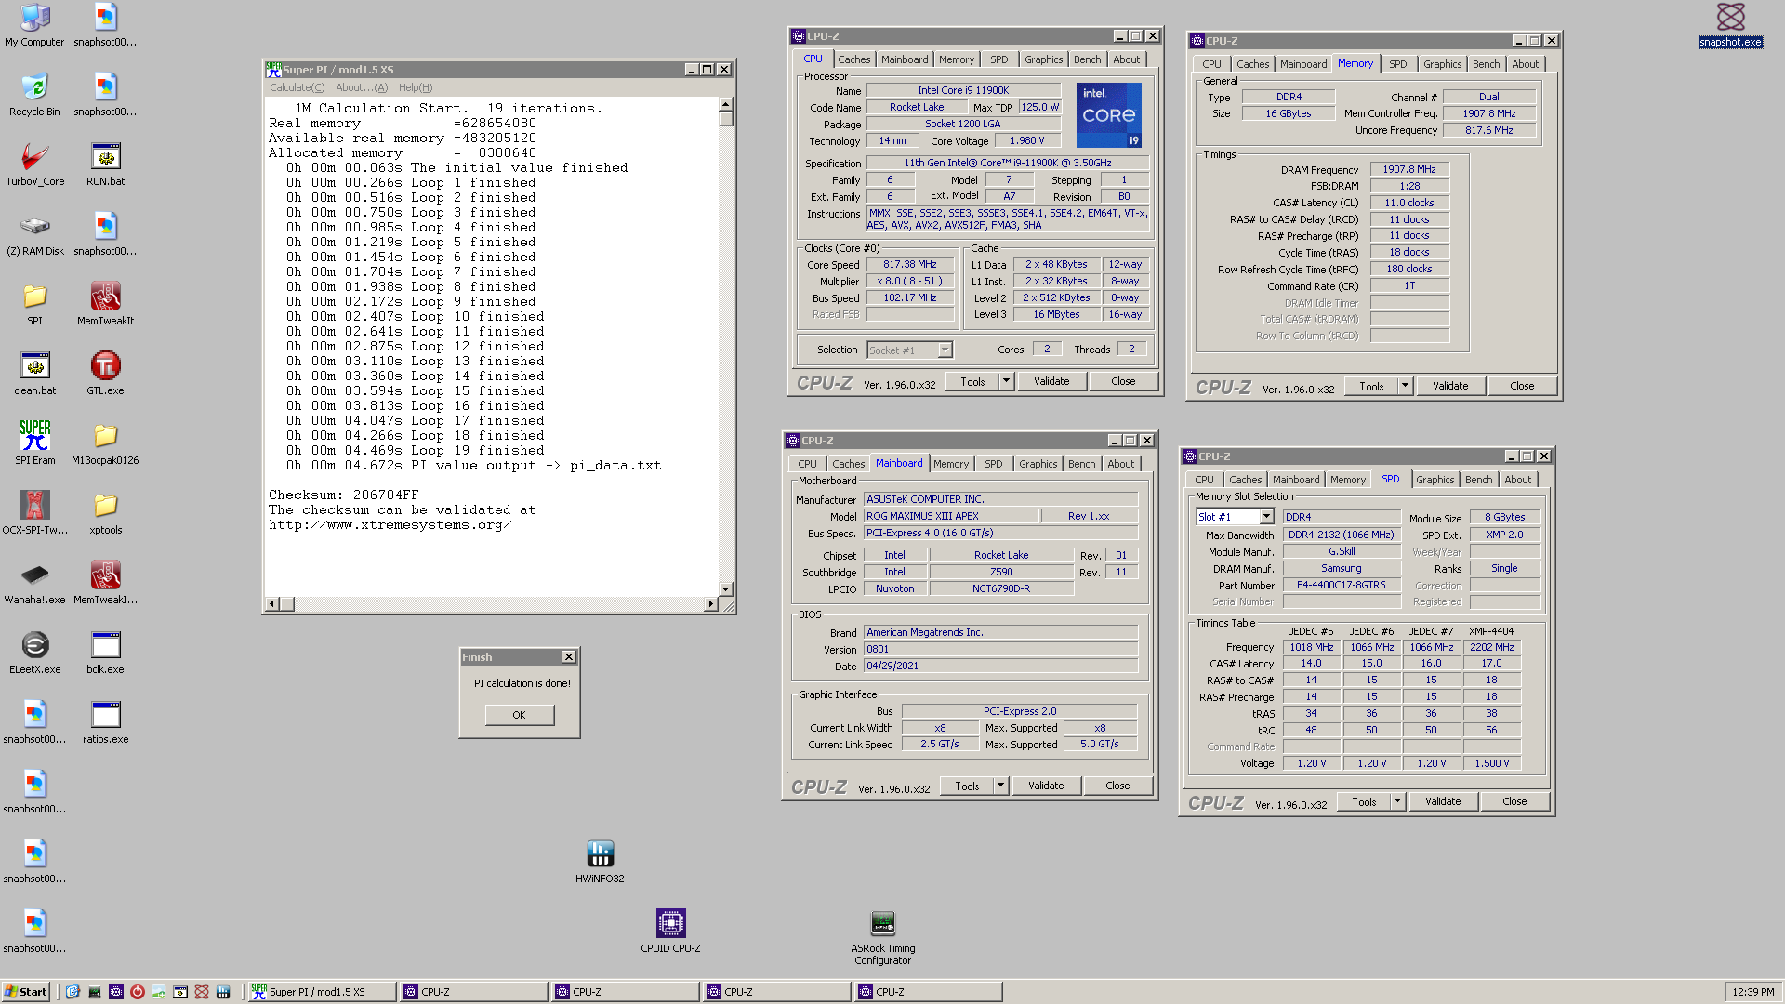Click the ROG MAXIMUS XIII APEX model field
Viewport: 1785px width, 1004px height.
point(951,516)
